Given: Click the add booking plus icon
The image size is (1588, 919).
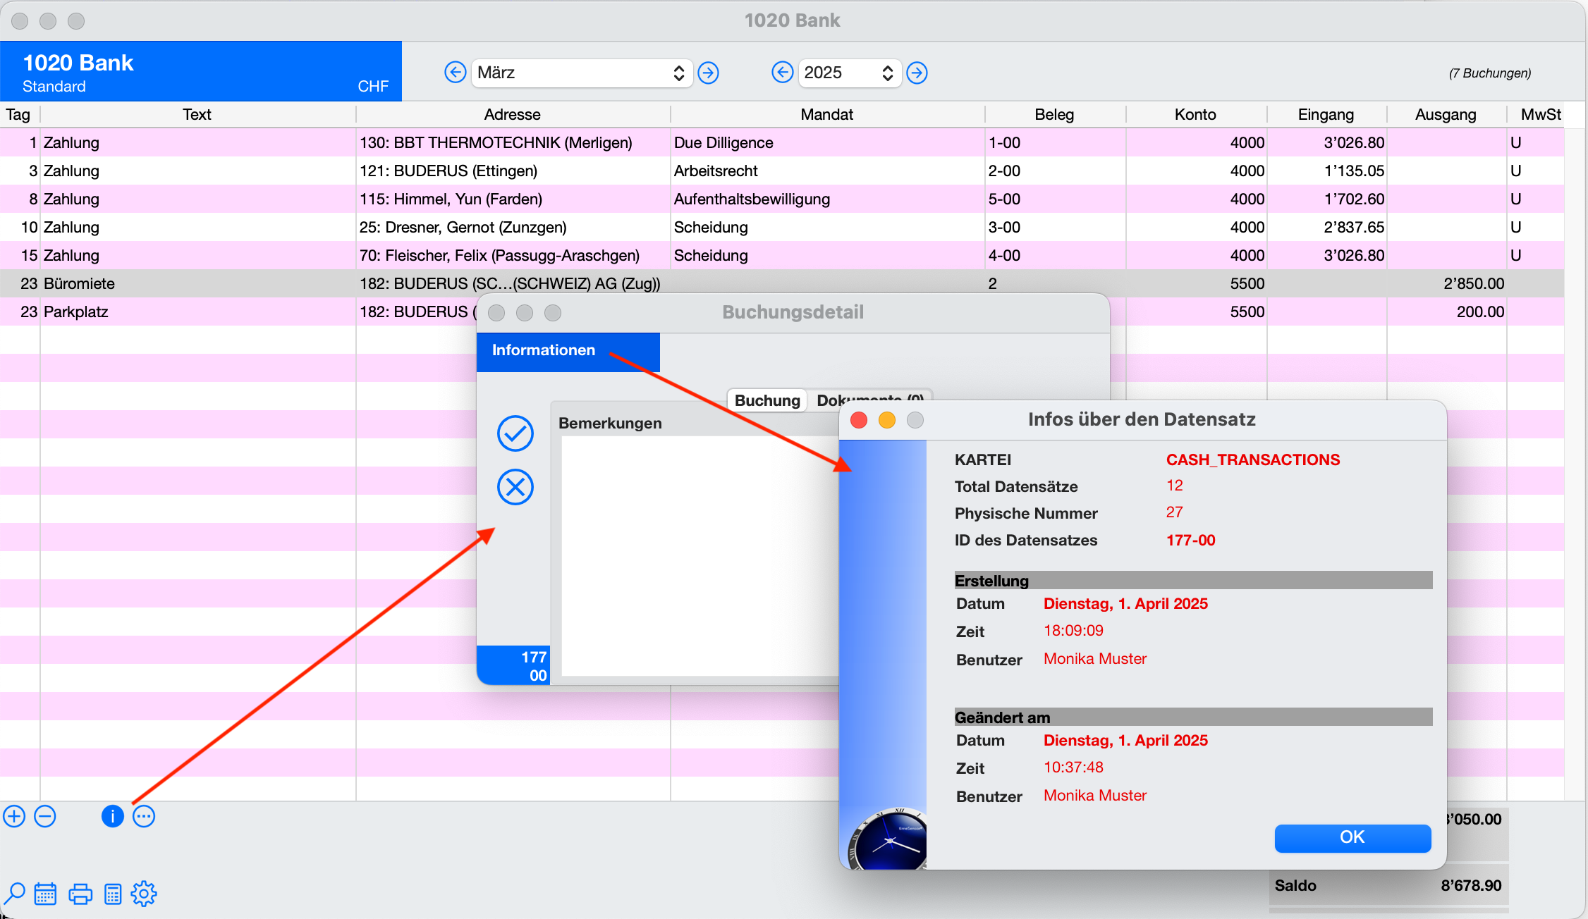Looking at the screenshot, I should [x=14, y=816].
